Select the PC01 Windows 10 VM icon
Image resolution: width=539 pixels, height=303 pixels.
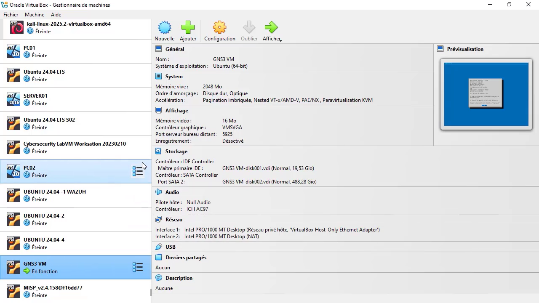pyautogui.click(x=13, y=52)
